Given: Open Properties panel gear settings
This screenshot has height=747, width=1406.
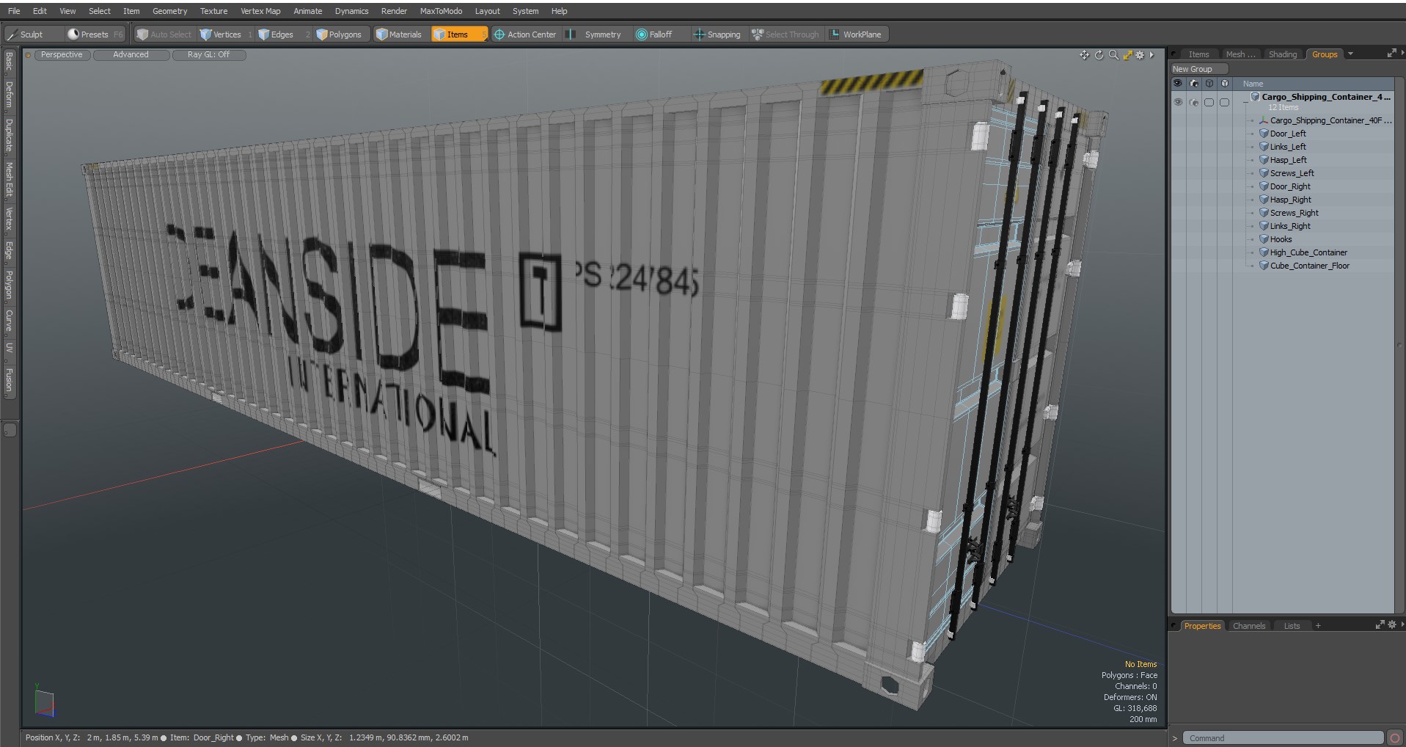Looking at the screenshot, I should coord(1391,625).
